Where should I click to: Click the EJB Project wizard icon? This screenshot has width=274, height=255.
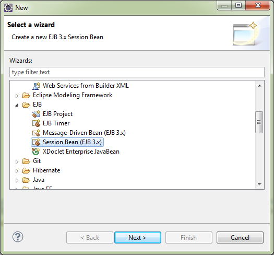click(x=36, y=114)
